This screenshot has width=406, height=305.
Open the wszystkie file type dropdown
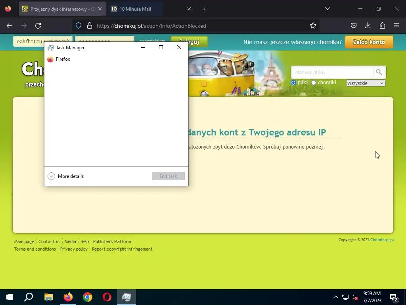click(x=366, y=83)
